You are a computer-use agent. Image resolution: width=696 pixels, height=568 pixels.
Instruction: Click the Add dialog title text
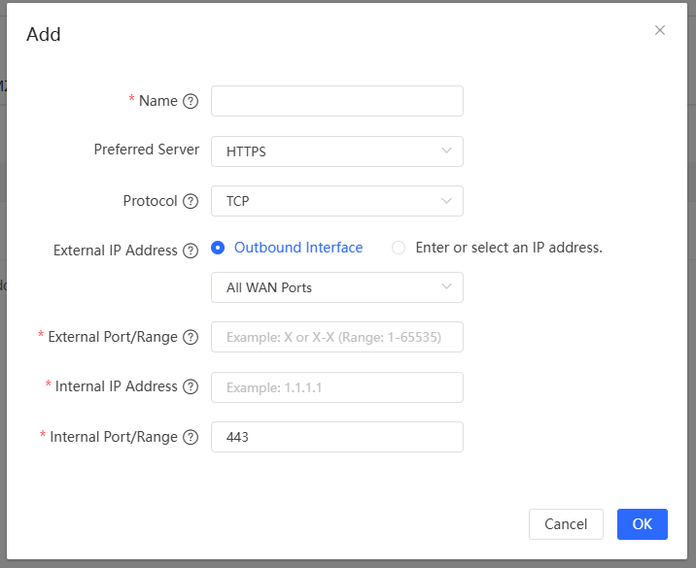coord(44,35)
